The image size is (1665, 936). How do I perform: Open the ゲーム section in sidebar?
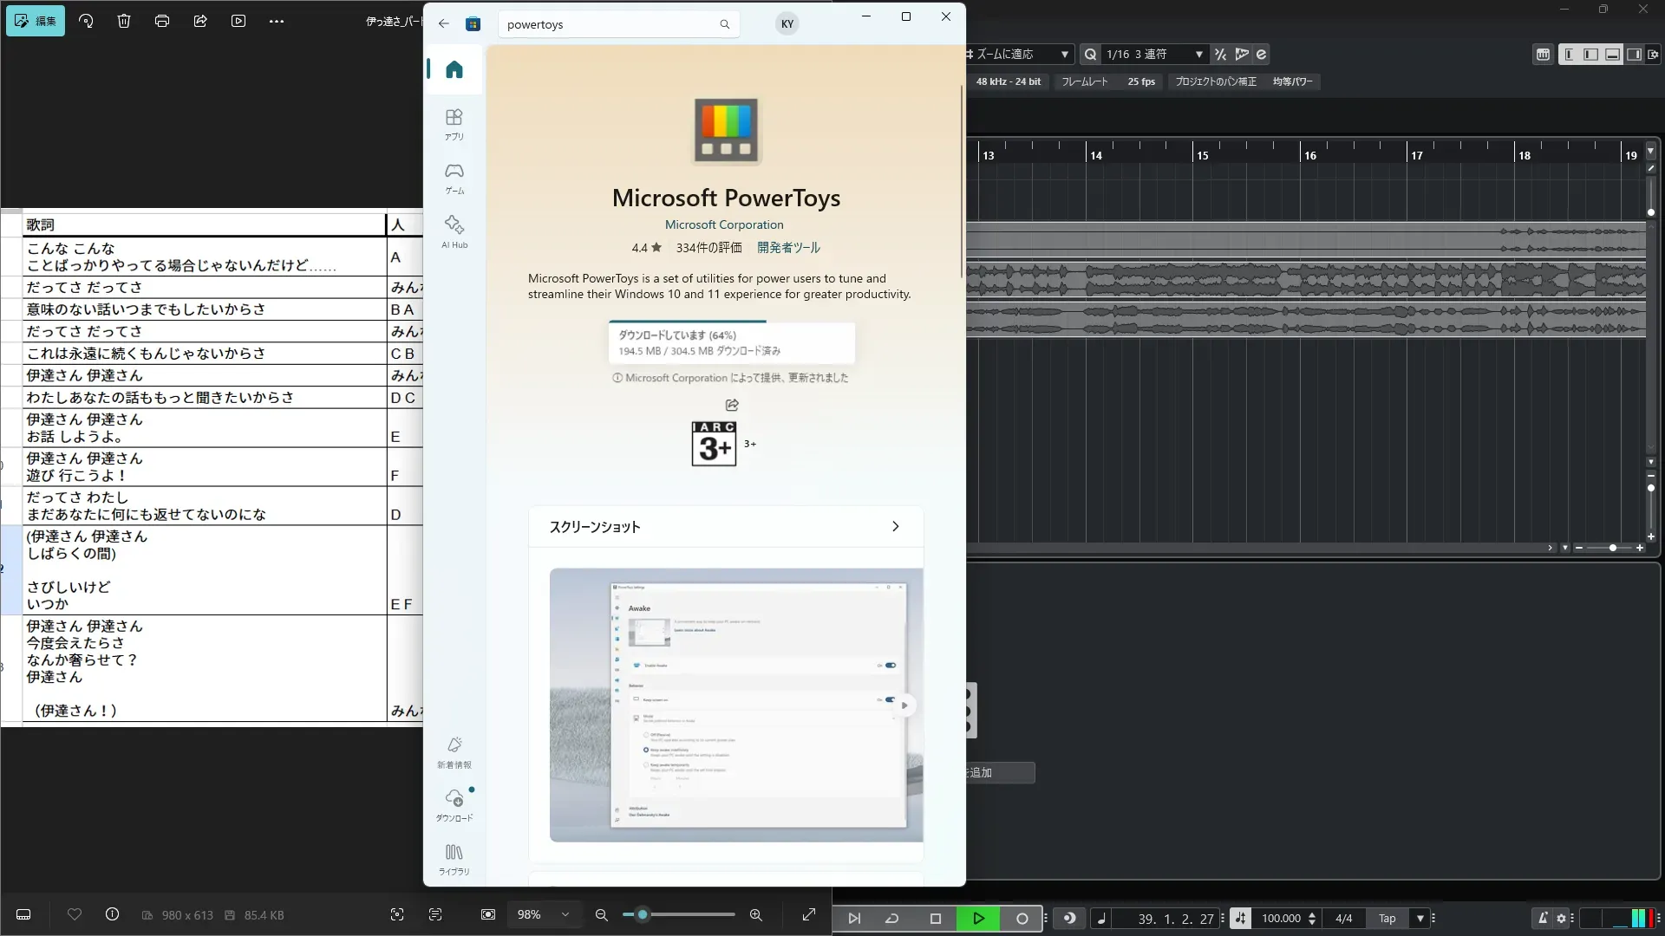[454, 178]
